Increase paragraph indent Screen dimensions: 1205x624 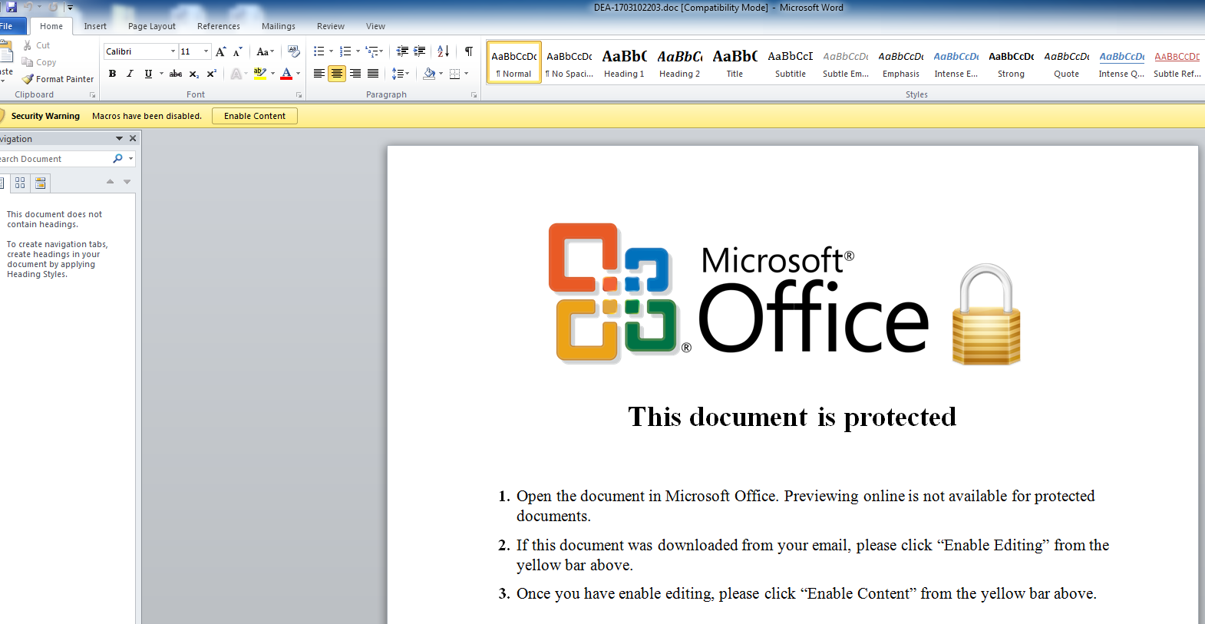click(x=420, y=51)
